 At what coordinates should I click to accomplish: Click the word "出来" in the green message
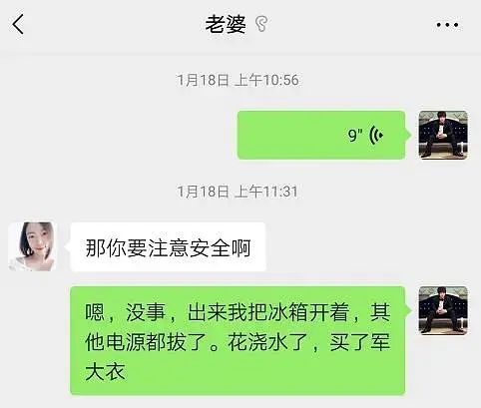pos(208,312)
